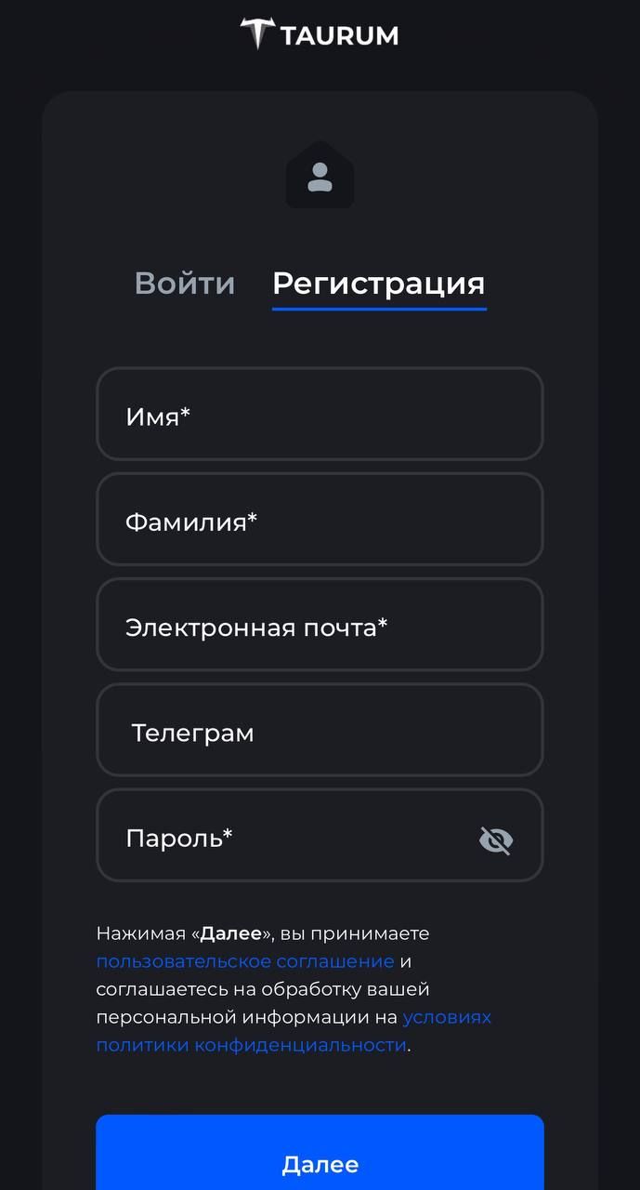This screenshot has width=640, height=1190.
Task: Click the TAURUM wordmark text
Action: 339,33
